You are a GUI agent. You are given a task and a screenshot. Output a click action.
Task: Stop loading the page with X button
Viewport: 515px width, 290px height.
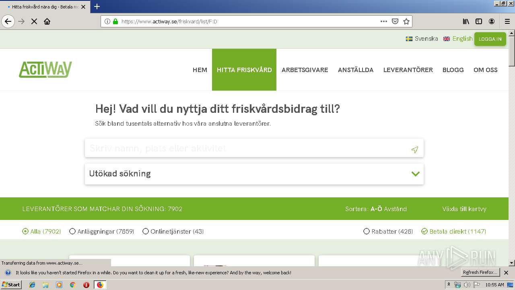(x=34, y=21)
